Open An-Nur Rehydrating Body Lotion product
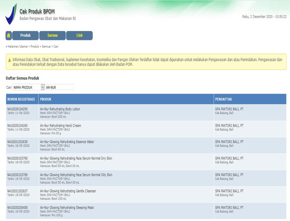The width and height of the screenshot is (290, 221). pos(60,109)
